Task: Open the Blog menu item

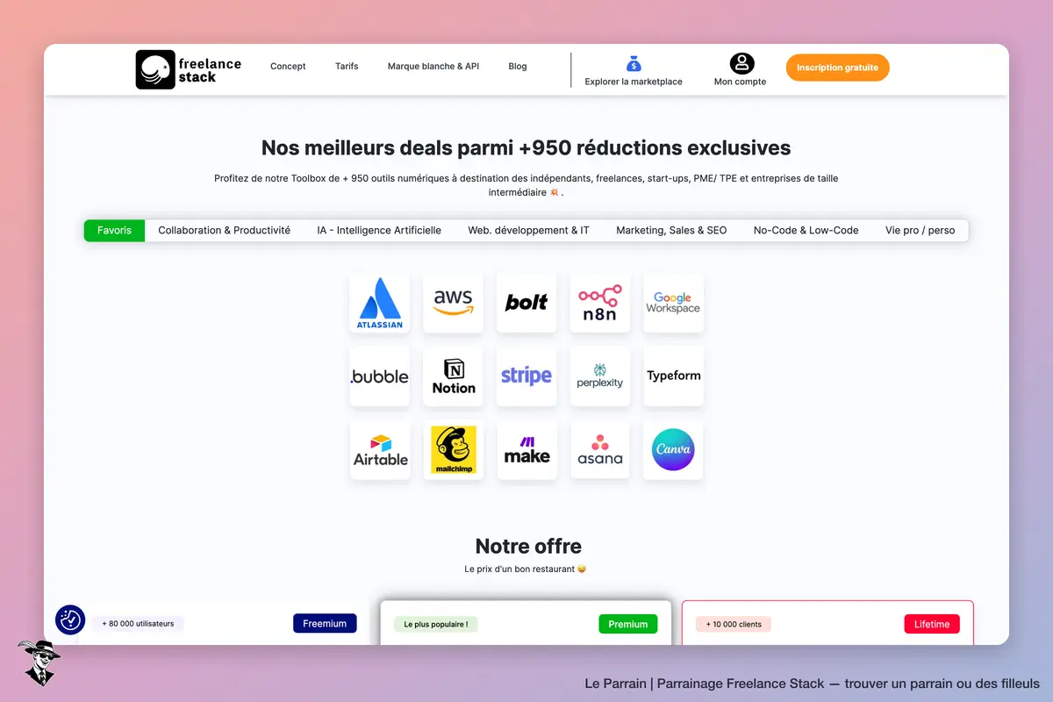Action: click(x=518, y=67)
